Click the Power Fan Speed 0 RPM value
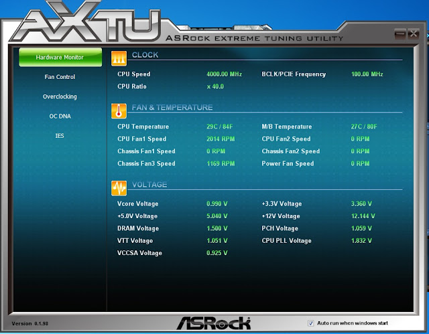 click(x=360, y=163)
